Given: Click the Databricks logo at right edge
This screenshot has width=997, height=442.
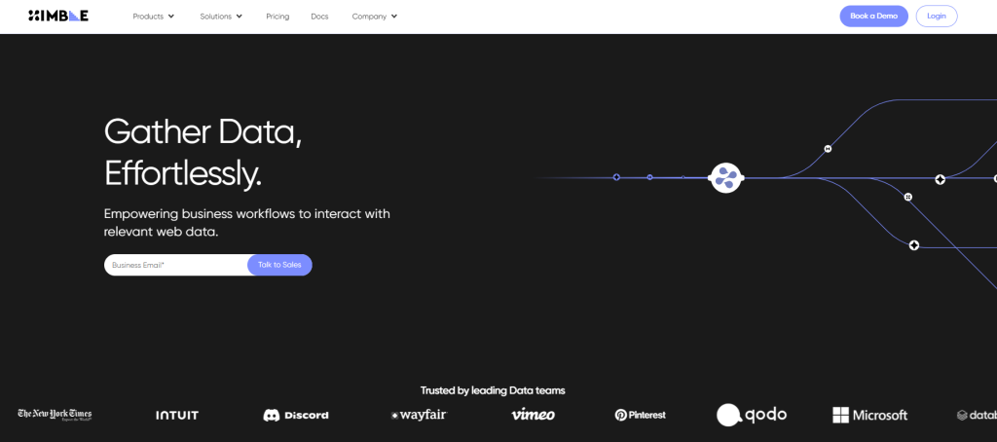Looking at the screenshot, I should pyautogui.click(x=976, y=415).
